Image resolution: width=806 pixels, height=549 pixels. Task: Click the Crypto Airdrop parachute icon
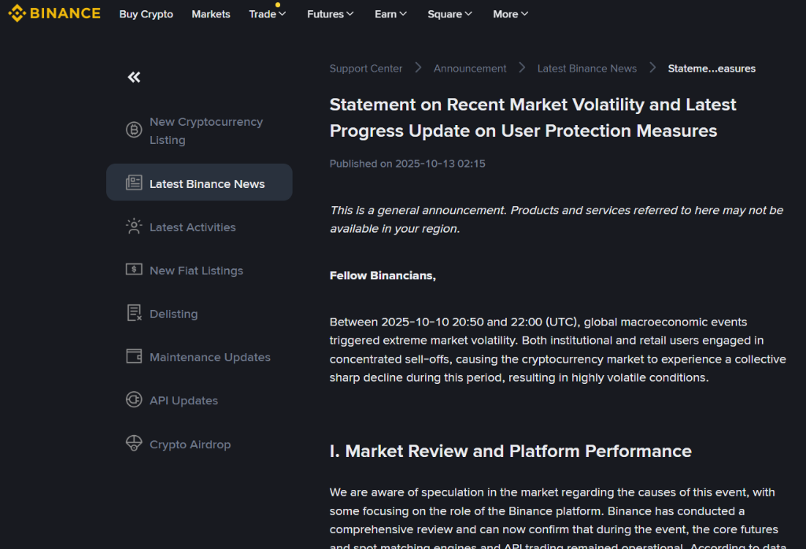(134, 444)
